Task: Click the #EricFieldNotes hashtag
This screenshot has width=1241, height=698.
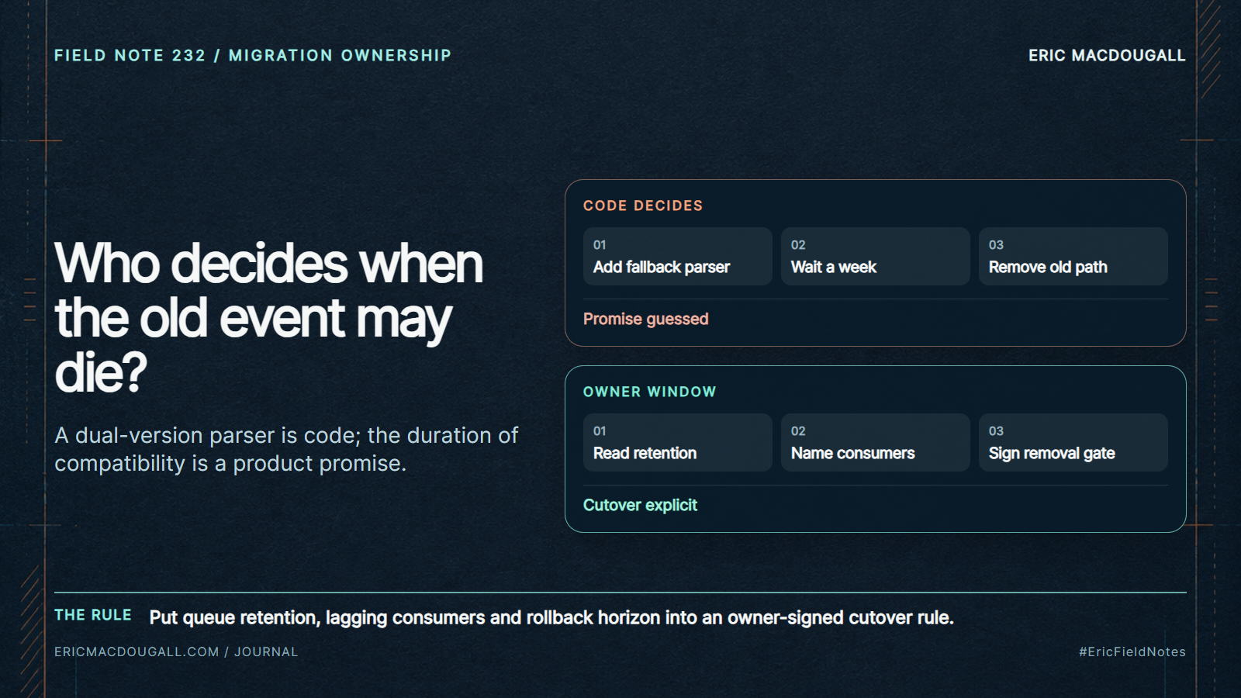Action: [x=1132, y=652]
